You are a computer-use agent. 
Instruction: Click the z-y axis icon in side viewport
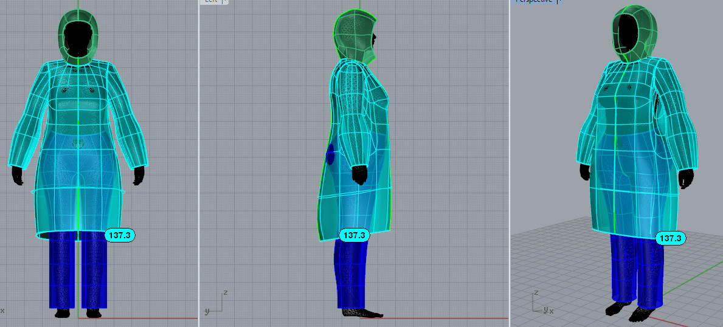(x=216, y=303)
